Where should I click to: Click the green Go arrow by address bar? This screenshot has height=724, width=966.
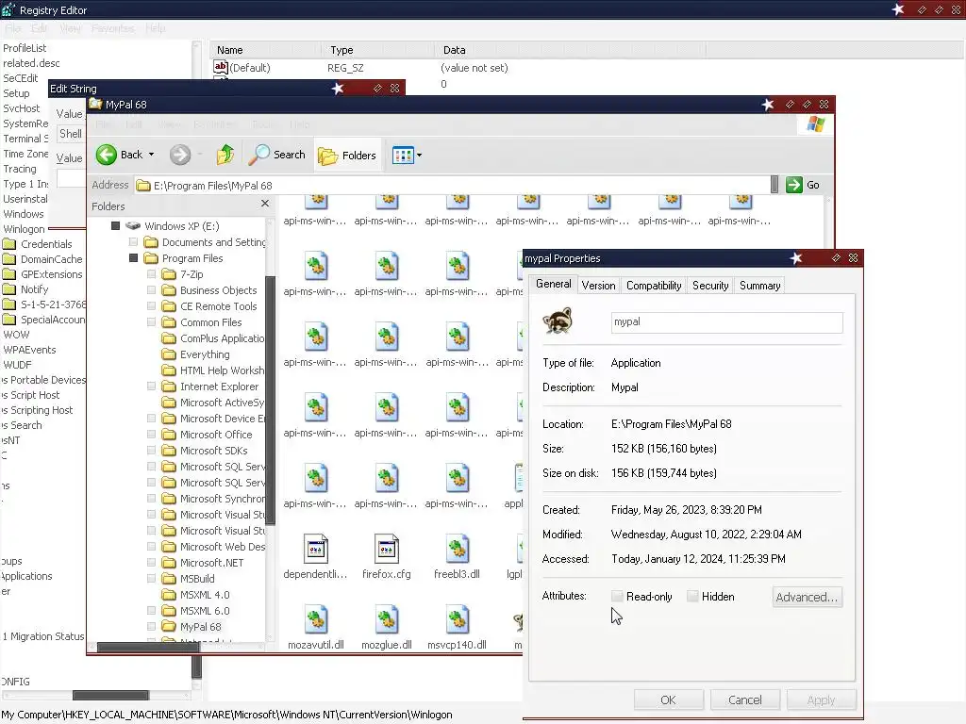pyautogui.click(x=794, y=185)
